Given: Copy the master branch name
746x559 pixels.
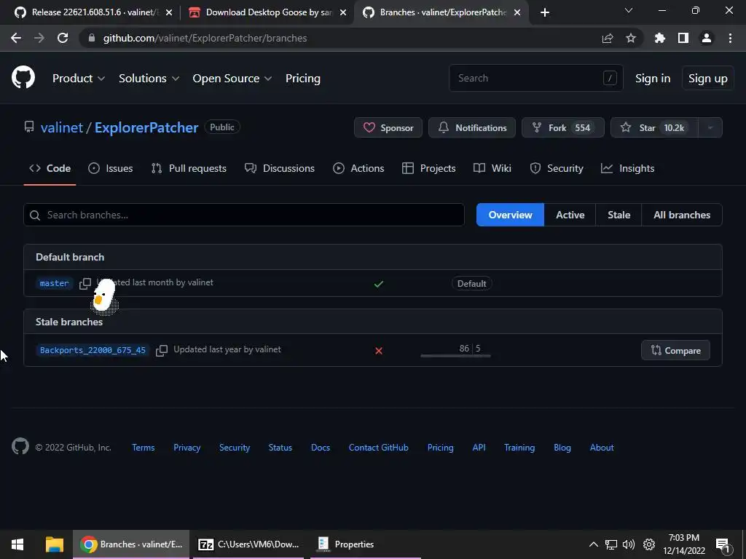Looking at the screenshot, I should [85, 283].
